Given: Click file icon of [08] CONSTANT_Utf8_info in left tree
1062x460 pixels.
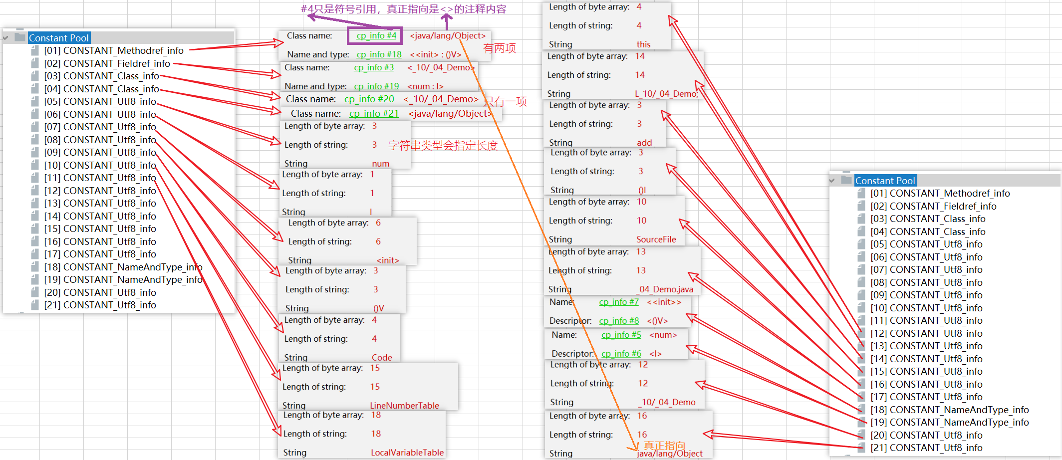Looking at the screenshot, I should 35,140.
